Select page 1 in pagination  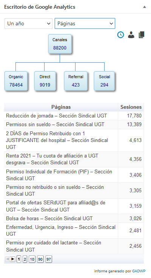click(19, 259)
